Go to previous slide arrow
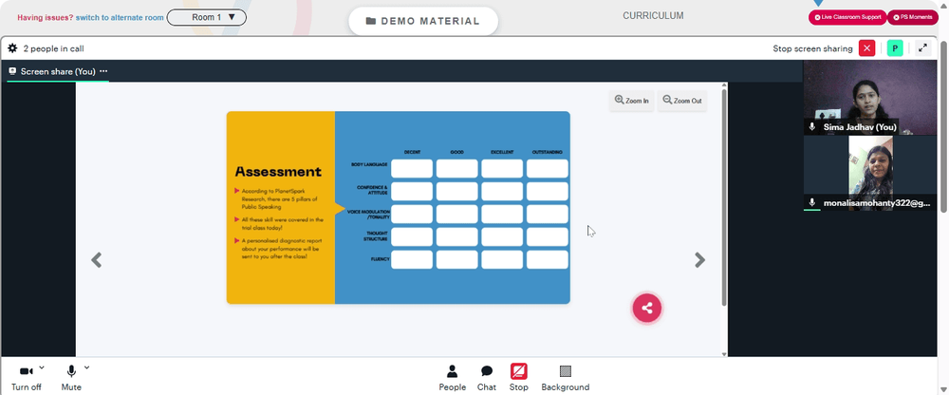This screenshot has height=395, width=949. 96,260
